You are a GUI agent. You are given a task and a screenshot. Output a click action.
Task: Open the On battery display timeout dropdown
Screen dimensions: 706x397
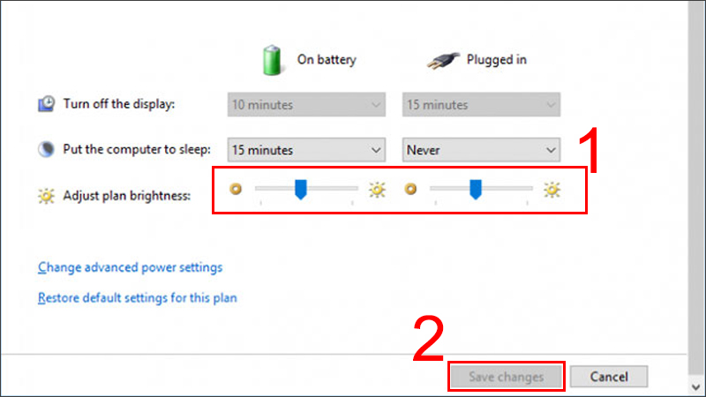click(x=306, y=105)
